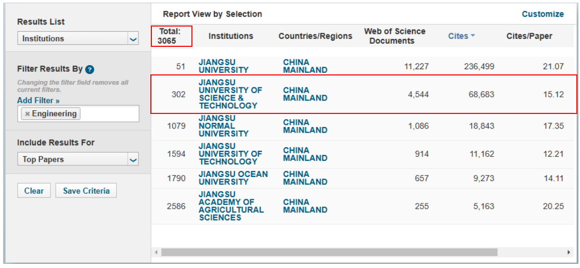Click CHINA MAINLAND in the Jiangsu University row
Image resolution: width=580 pixels, height=268 pixels.
click(305, 66)
